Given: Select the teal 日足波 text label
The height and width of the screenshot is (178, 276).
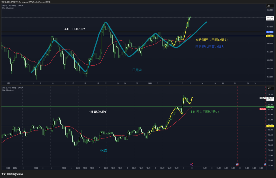Looking at the screenshot, I should 137,70.
